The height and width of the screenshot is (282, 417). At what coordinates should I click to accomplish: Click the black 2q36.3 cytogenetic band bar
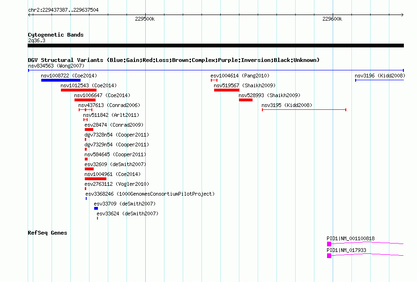tap(216, 46)
